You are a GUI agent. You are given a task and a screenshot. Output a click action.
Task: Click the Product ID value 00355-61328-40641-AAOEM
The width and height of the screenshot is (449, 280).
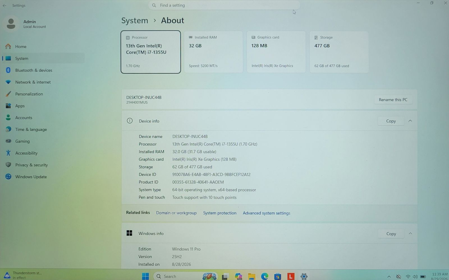pos(198,182)
